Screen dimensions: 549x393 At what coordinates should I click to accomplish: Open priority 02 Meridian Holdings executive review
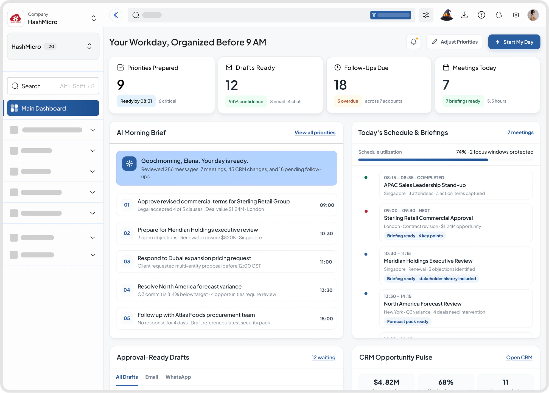(x=226, y=233)
